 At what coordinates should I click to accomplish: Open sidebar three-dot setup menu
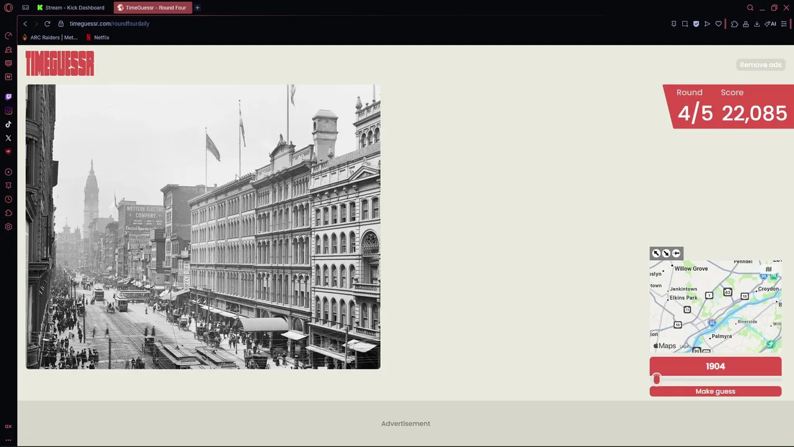coord(8,440)
